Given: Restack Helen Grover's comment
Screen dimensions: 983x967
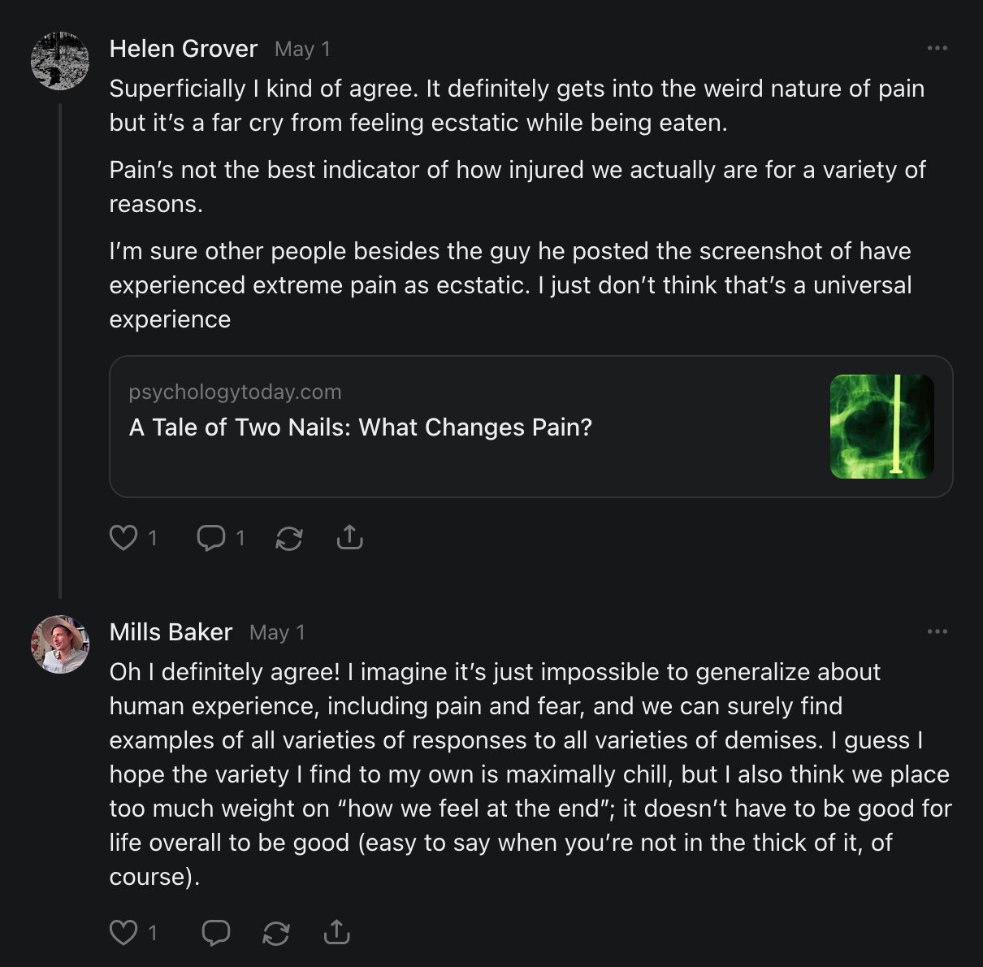Looking at the screenshot, I should coord(289,538).
